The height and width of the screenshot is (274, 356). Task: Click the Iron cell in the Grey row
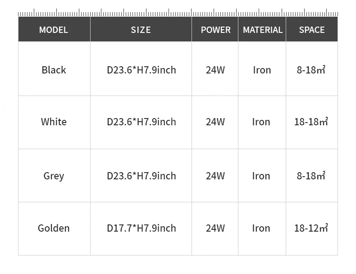[x=262, y=176]
